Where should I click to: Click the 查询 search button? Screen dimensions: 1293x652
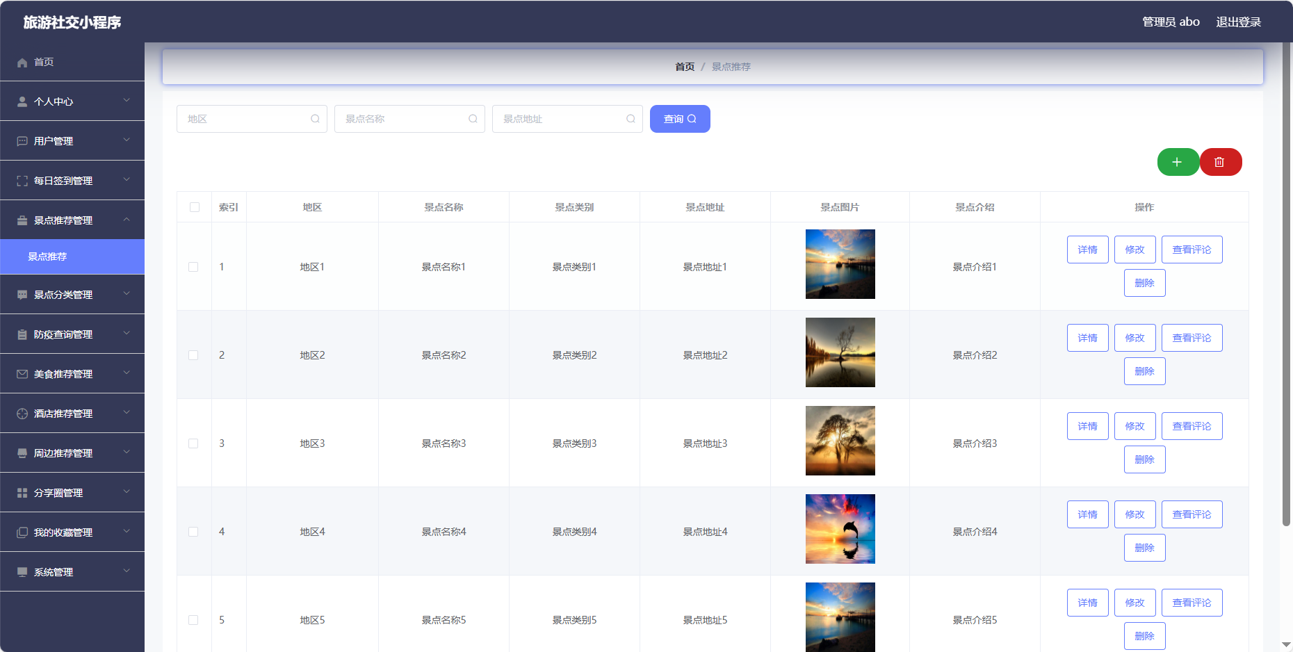tap(680, 119)
